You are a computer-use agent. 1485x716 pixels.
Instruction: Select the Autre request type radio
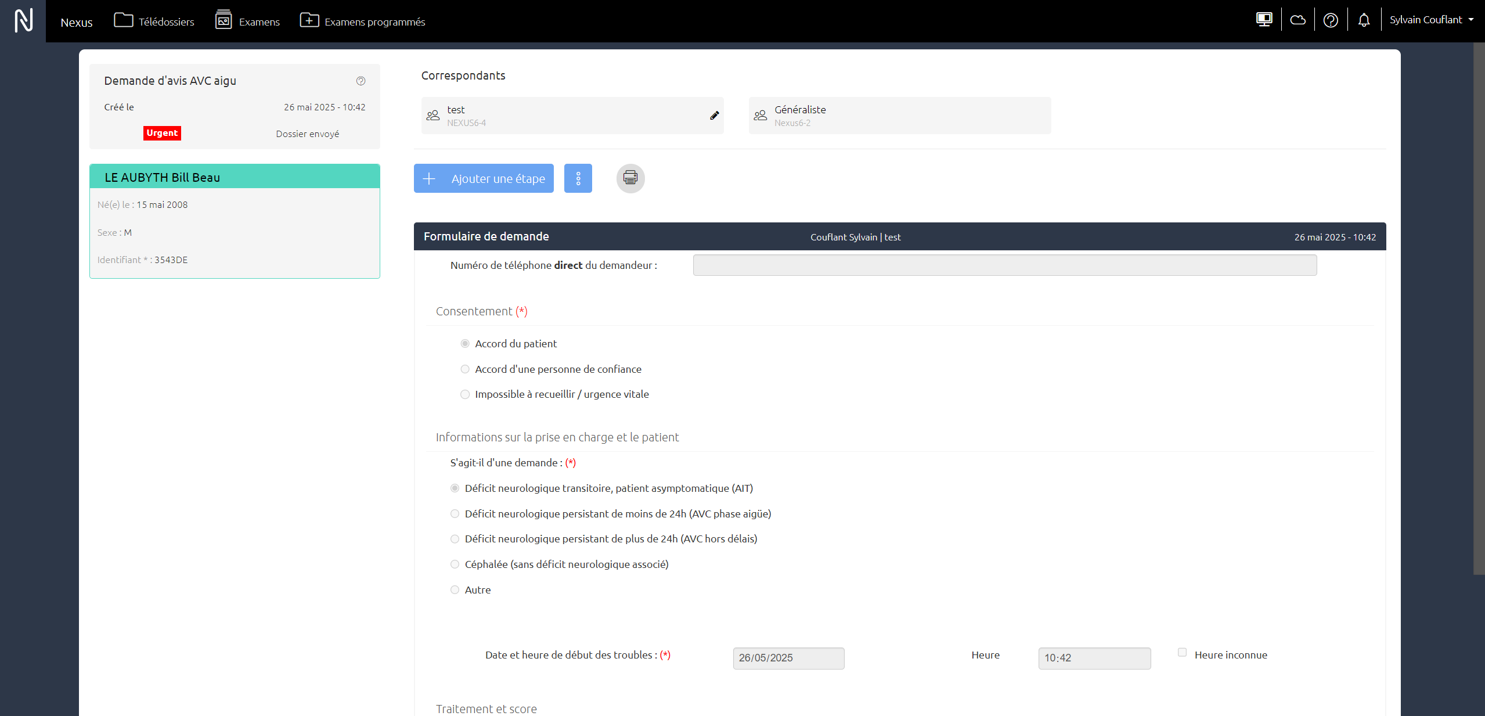point(455,590)
